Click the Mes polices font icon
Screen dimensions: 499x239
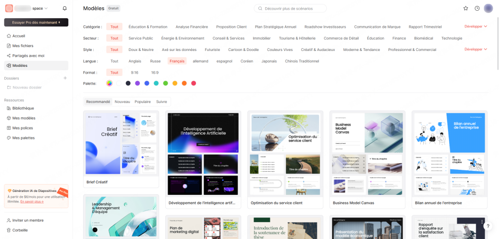coord(9,128)
